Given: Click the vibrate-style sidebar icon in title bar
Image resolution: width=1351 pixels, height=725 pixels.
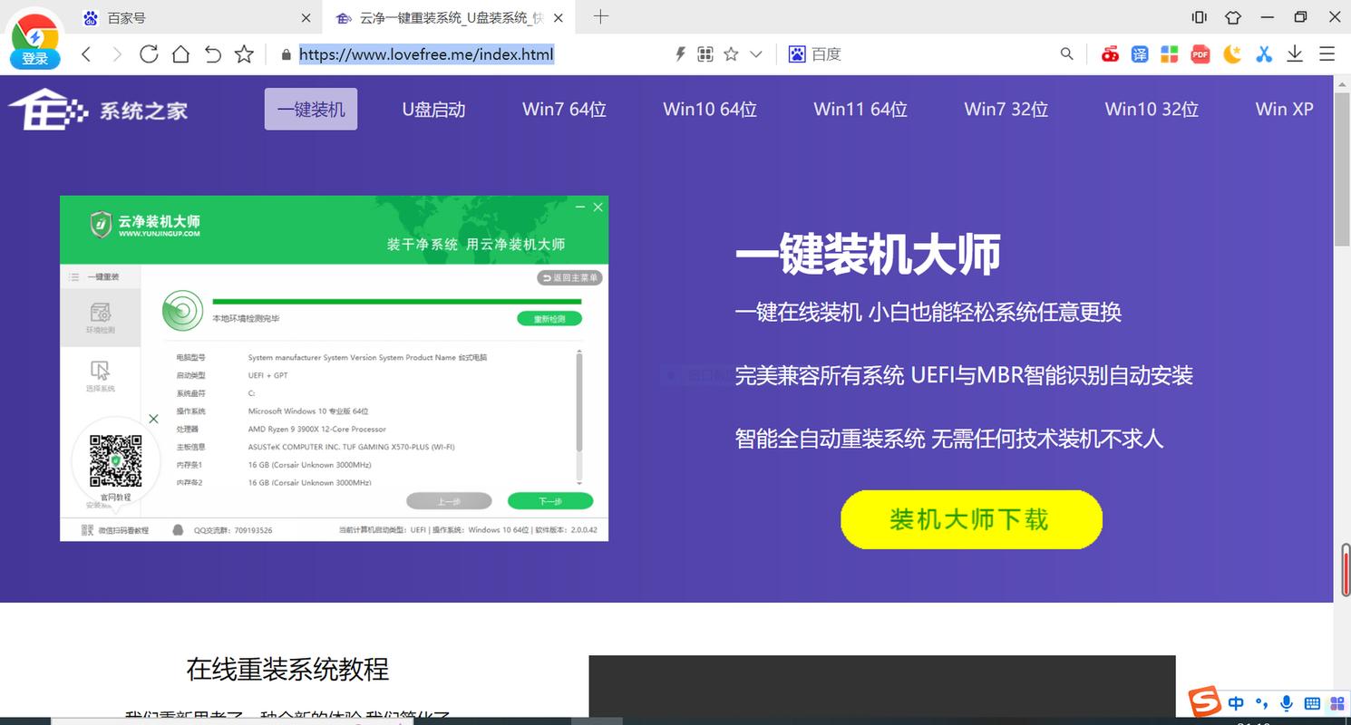Looking at the screenshot, I should tap(1200, 17).
